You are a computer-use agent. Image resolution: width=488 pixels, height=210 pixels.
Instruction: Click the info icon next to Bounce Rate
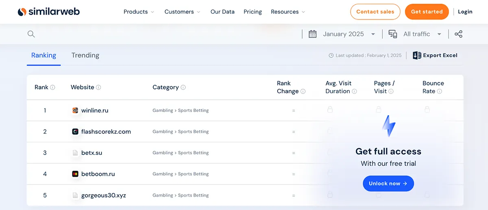pos(439,92)
